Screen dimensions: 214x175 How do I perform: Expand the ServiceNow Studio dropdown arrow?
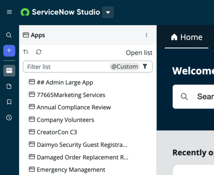(x=108, y=12)
